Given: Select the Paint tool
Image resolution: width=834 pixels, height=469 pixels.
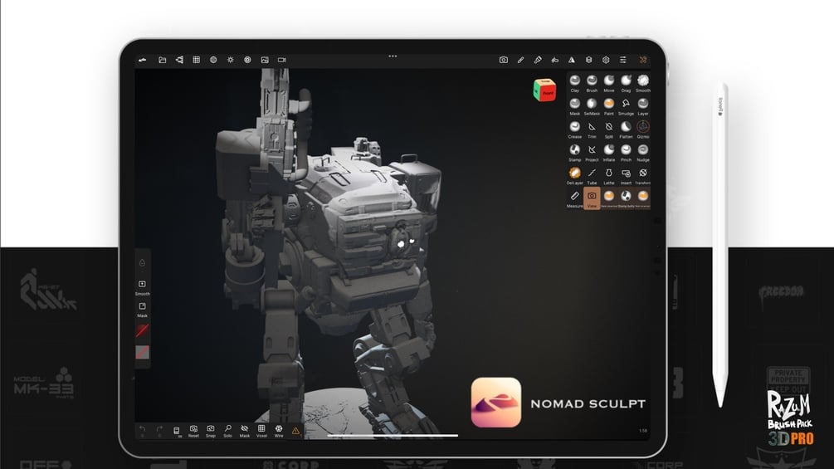Looking at the screenshot, I should tap(608, 105).
